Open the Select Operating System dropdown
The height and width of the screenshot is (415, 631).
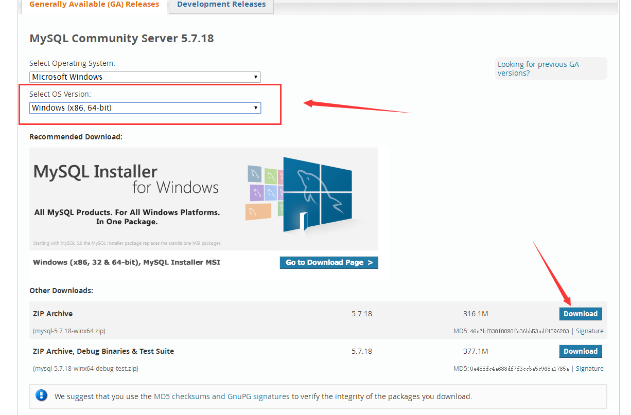[145, 77]
